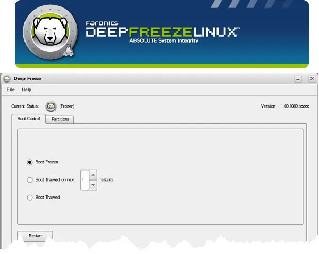
Task: Click the Deep Freeze title bar icon
Action: pyautogui.click(x=7, y=79)
